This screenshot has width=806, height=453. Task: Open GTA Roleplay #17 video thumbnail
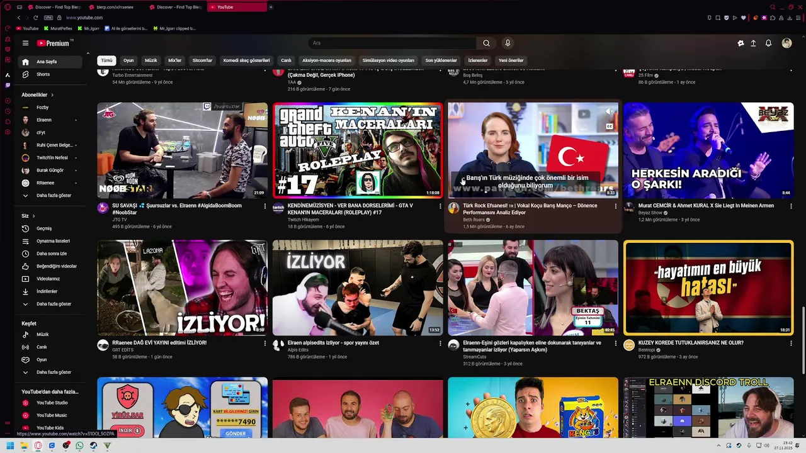tap(358, 150)
